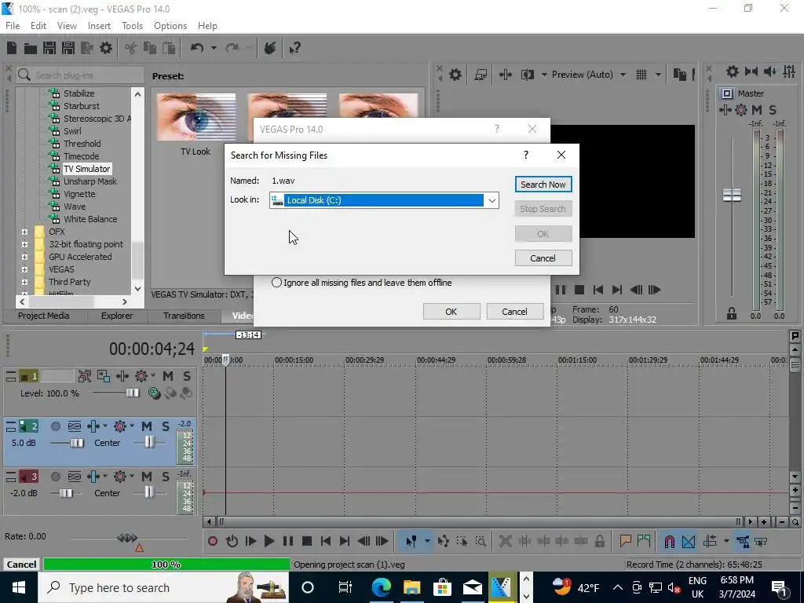804x603 pixels.
Task: Mute audio track 2 with M
Action: click(147, 426)
